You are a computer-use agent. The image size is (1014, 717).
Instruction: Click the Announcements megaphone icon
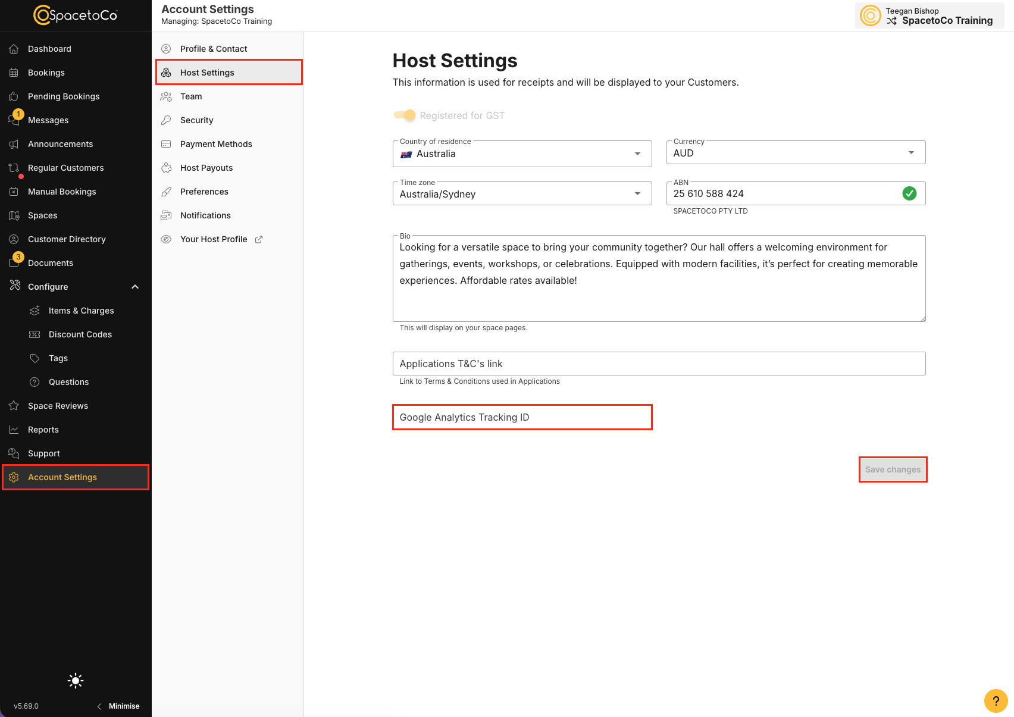click(x=14, y=144)
